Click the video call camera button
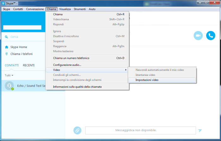The height and width of the screenshot is (141, 221). tap(198, 36)
